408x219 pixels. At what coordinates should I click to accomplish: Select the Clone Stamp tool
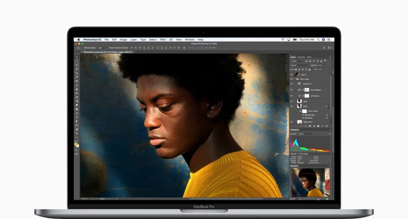pos(77,89)
